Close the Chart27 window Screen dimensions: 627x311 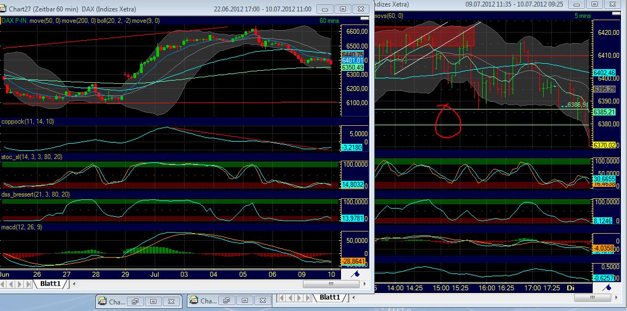tap(360, 9)
